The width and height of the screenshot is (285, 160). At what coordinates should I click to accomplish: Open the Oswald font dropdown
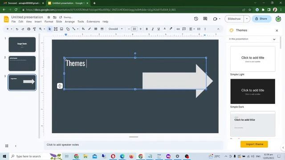(x=116, y=29)
